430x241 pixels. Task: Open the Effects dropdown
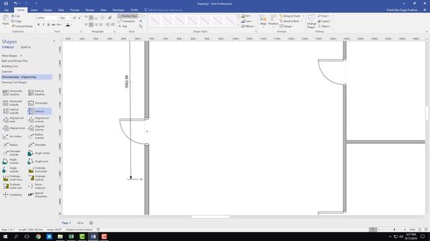click(248, 26)
